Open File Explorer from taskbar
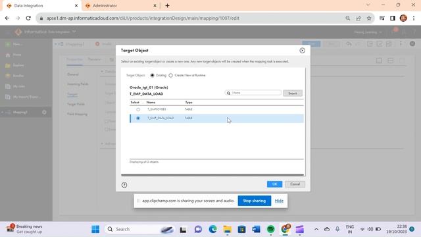This screenshot has width=421, height=237. coord(227,229)
